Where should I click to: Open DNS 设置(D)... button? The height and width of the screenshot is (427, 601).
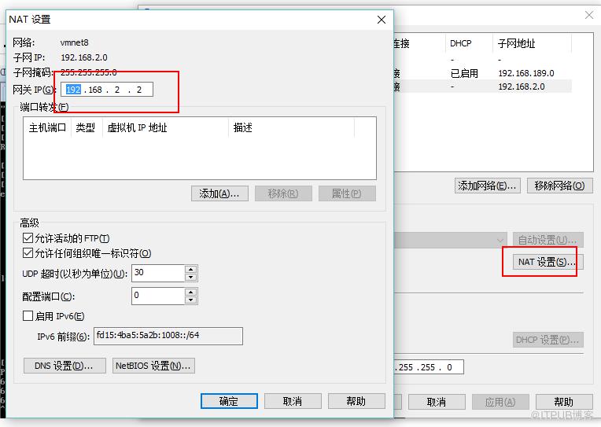tap(65, 366)
